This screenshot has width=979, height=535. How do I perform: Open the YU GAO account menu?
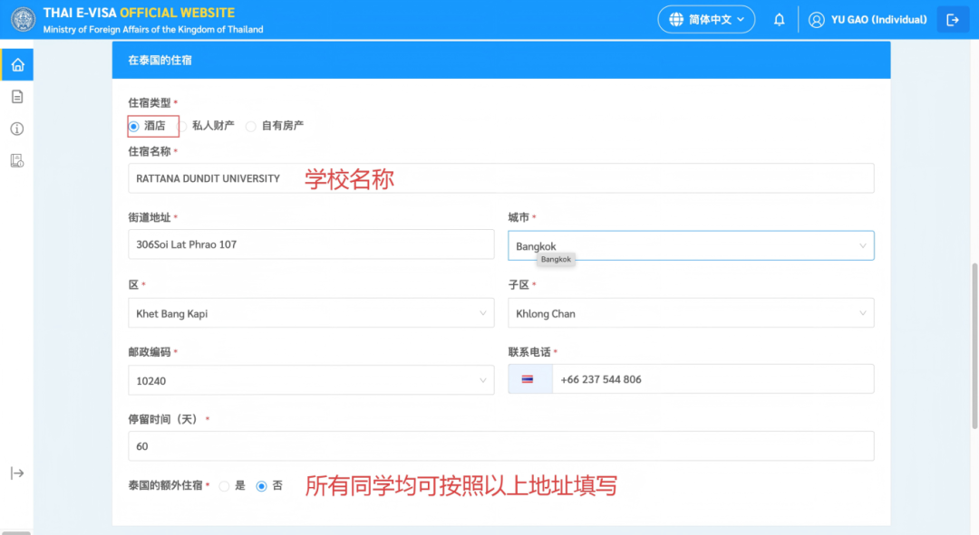868,20
